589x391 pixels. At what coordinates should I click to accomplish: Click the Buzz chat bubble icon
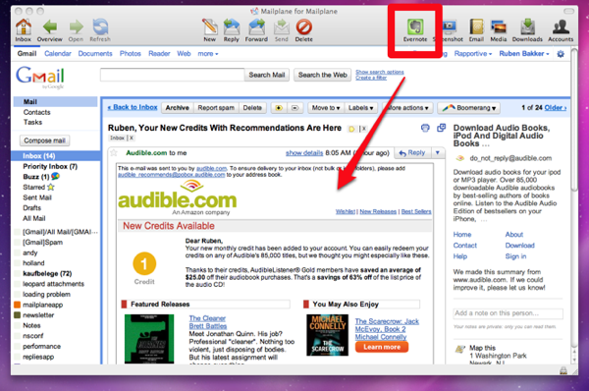(x=55, y=176)
